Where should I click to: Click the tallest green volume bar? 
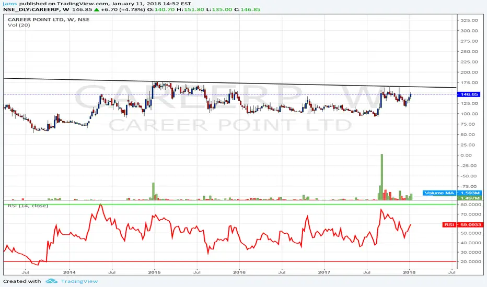tap(382, 177)
